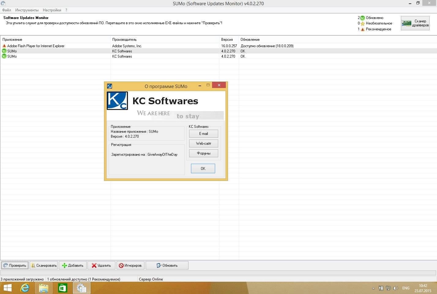Confirm the About dialog with OK
This screenshot has height=294, width=437.
pos(203,168)
